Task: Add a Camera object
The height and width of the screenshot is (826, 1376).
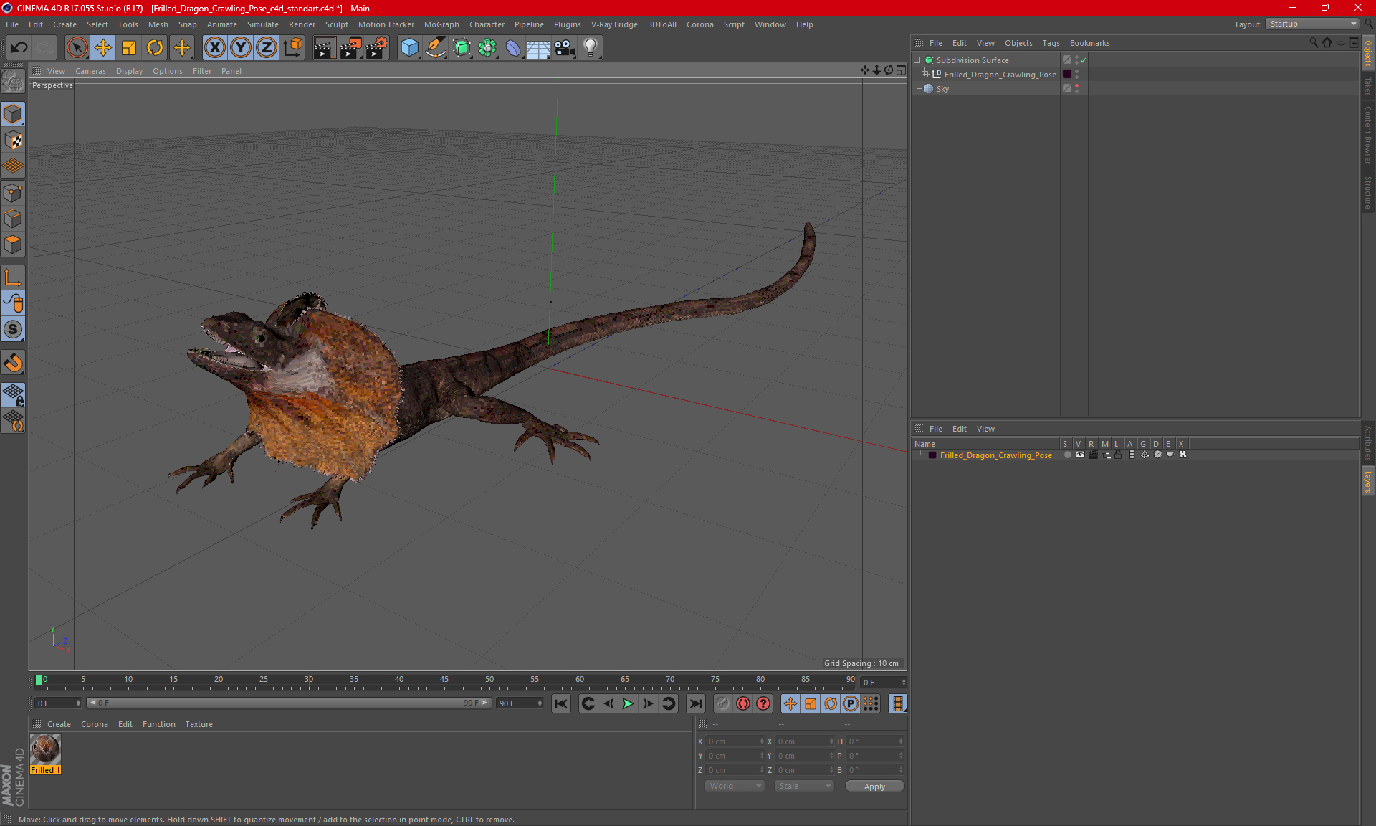Action: point(565,48)
